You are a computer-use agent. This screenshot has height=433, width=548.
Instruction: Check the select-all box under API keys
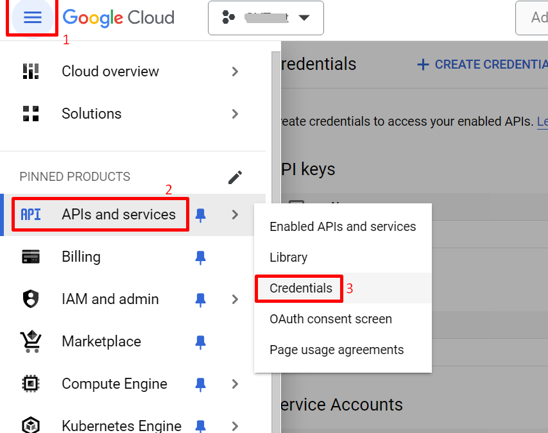tap(297, 205)
